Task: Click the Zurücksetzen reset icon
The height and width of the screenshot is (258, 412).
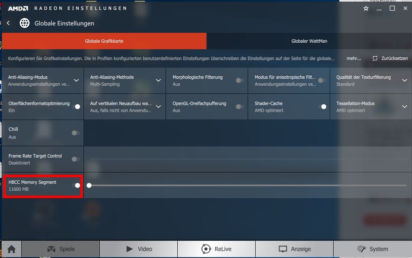Action: coord(375,58)
